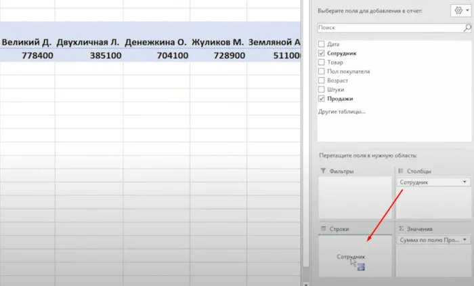Click the search magnifier icon
474x286 pixels.
(467, 28)
